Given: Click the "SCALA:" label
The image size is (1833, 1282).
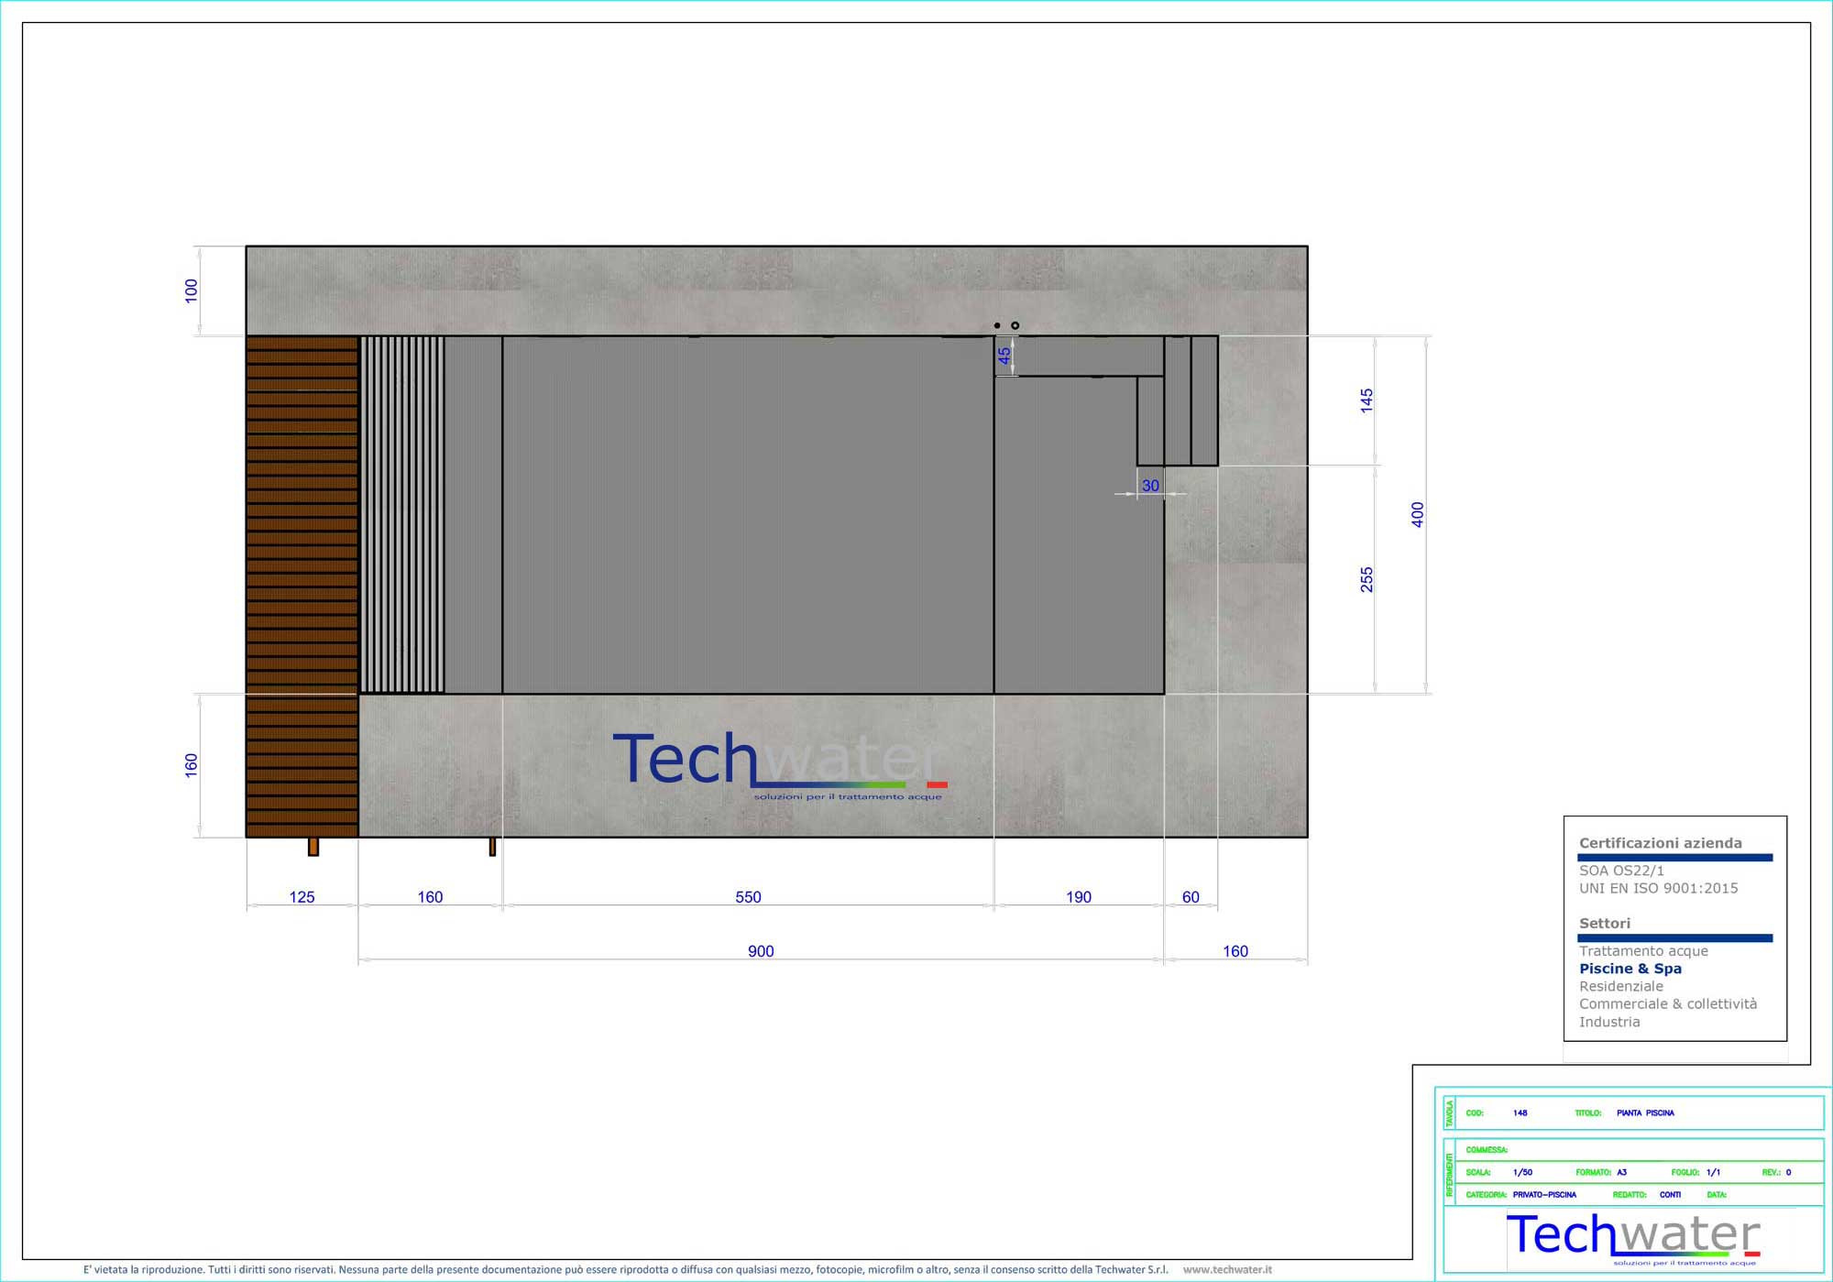Looking at the screenshot, I should click(x=1478, y=1173).
